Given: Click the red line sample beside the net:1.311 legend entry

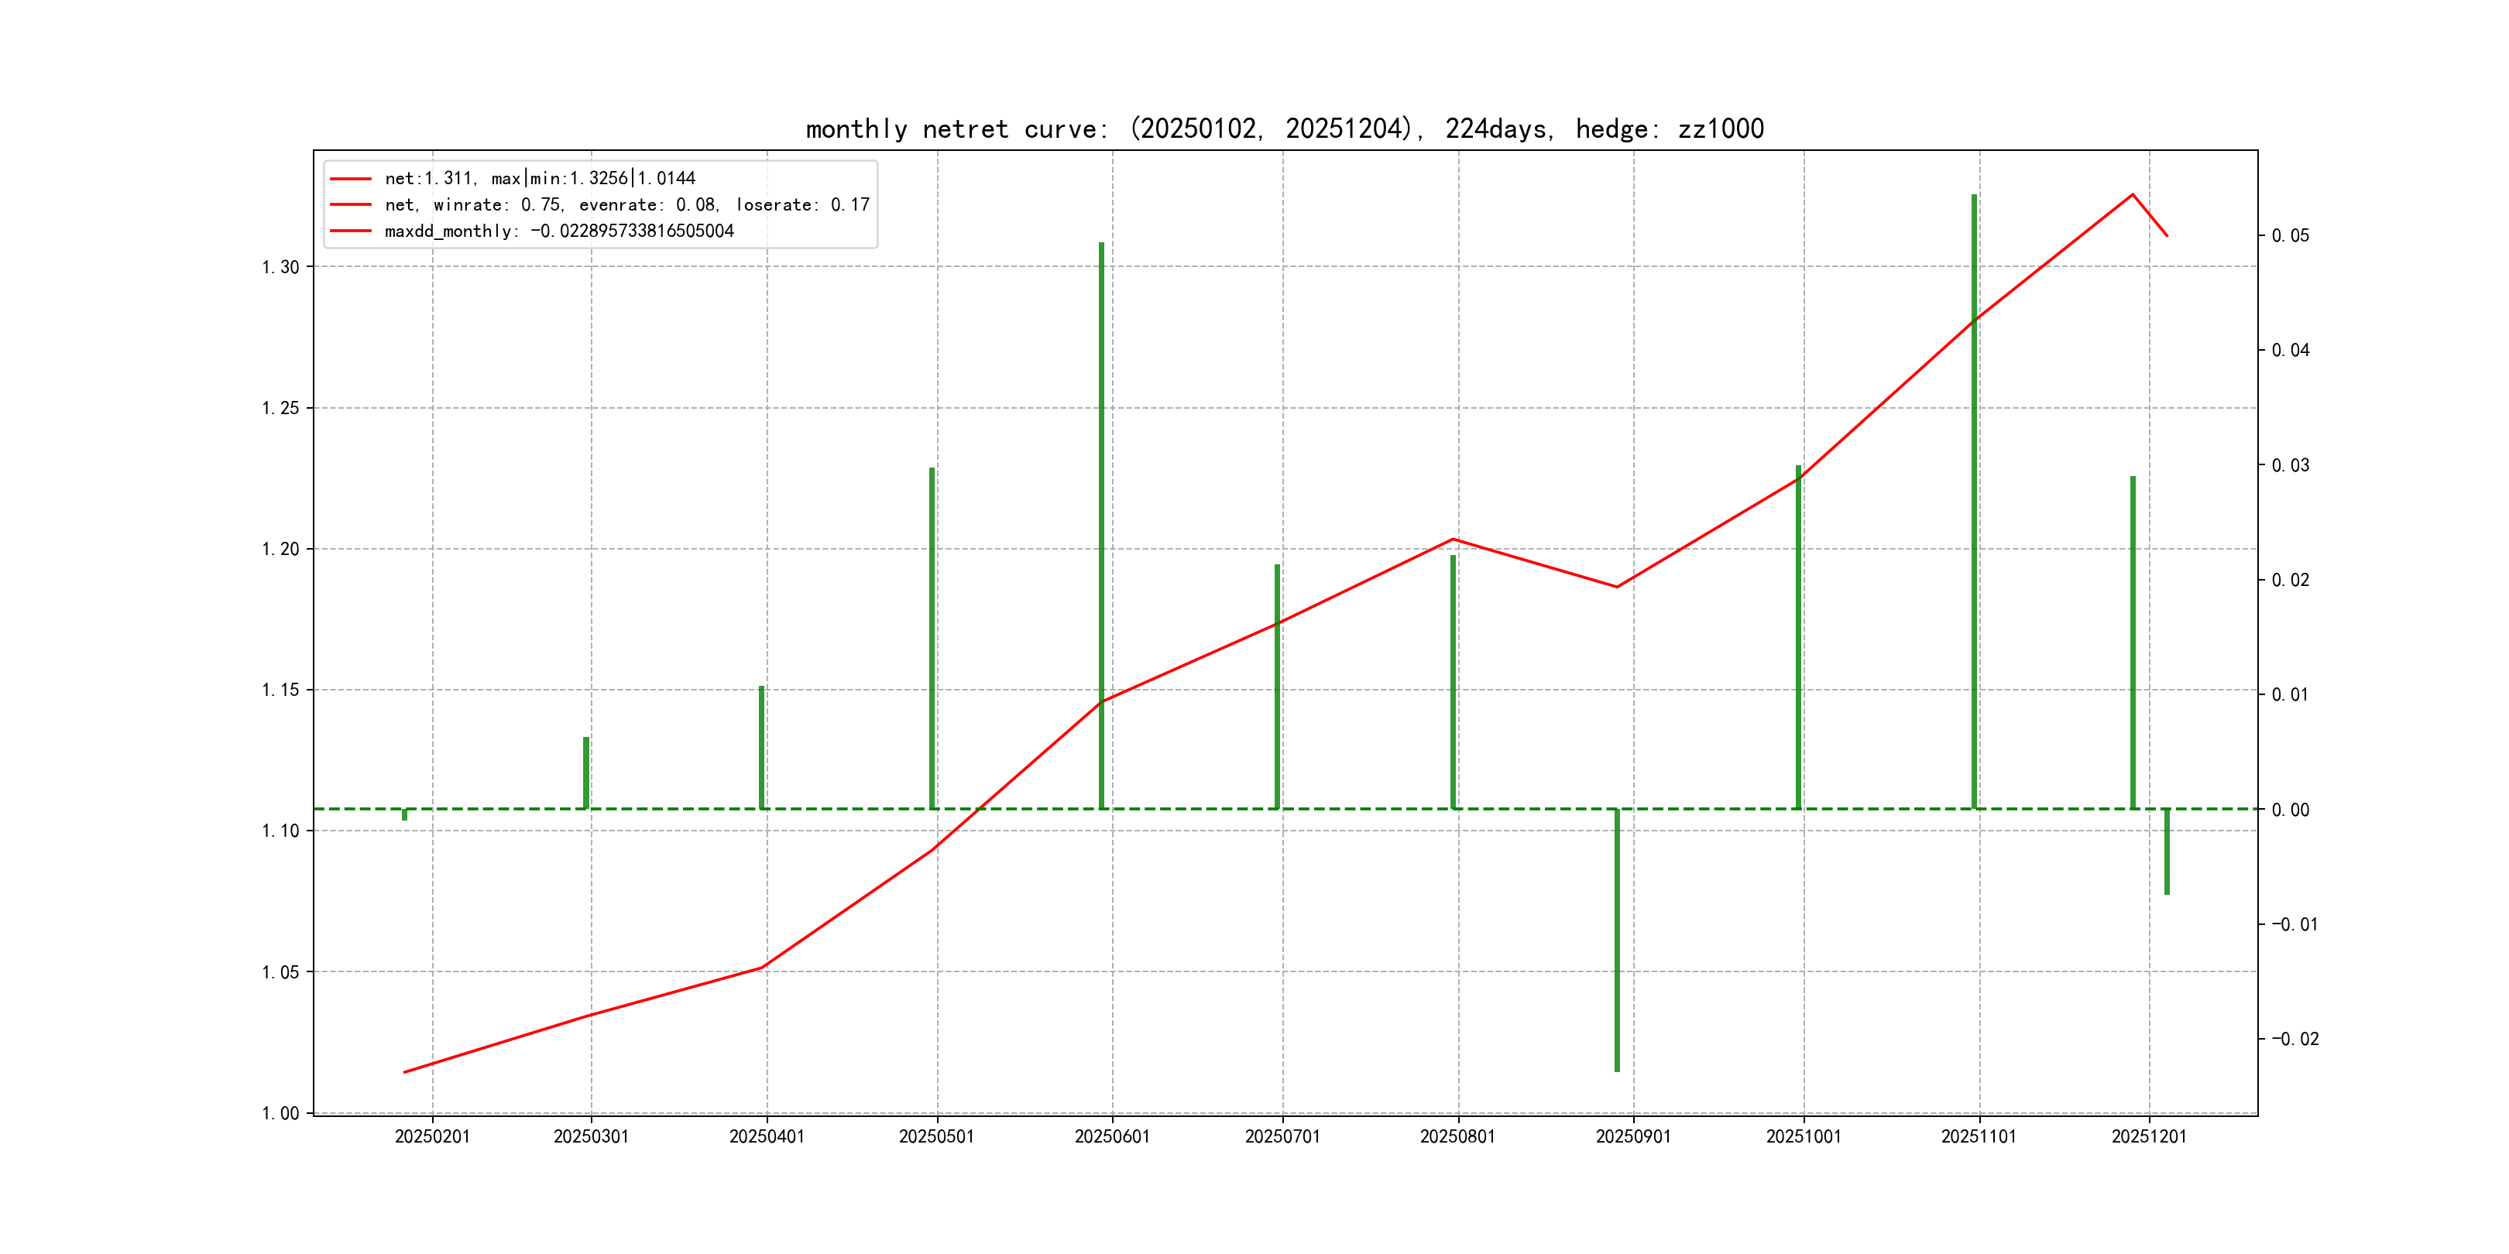Looking at the screenshot, I should [x=351, y=179].
